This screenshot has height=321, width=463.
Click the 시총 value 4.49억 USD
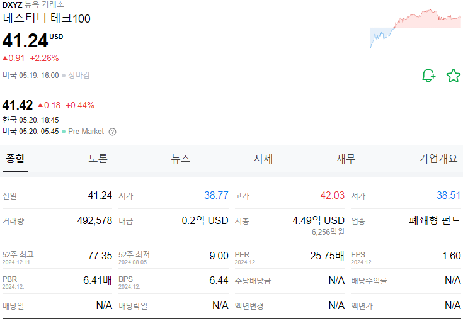[318, 221]
